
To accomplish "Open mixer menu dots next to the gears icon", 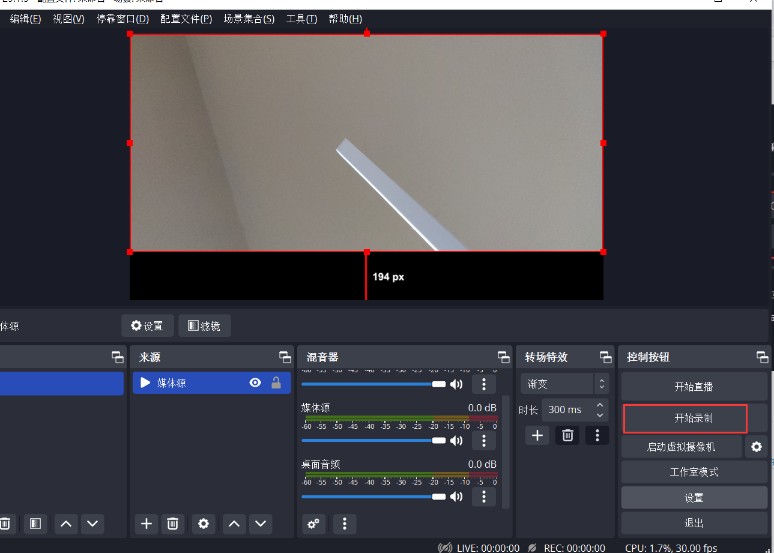I will 345,524.
